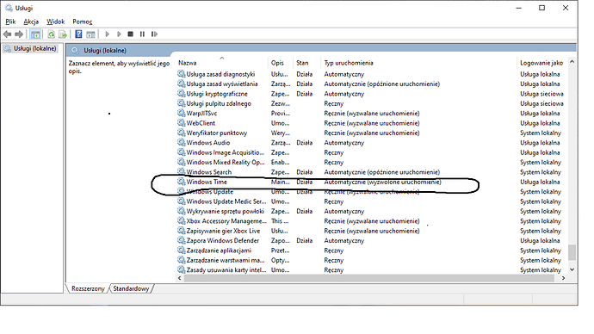Switch to the Rozszerzony tab
594x334 pixels.
(x=88, y=288)
